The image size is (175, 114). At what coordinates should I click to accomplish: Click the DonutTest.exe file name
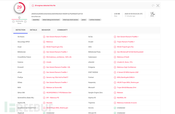pos(36,16)
